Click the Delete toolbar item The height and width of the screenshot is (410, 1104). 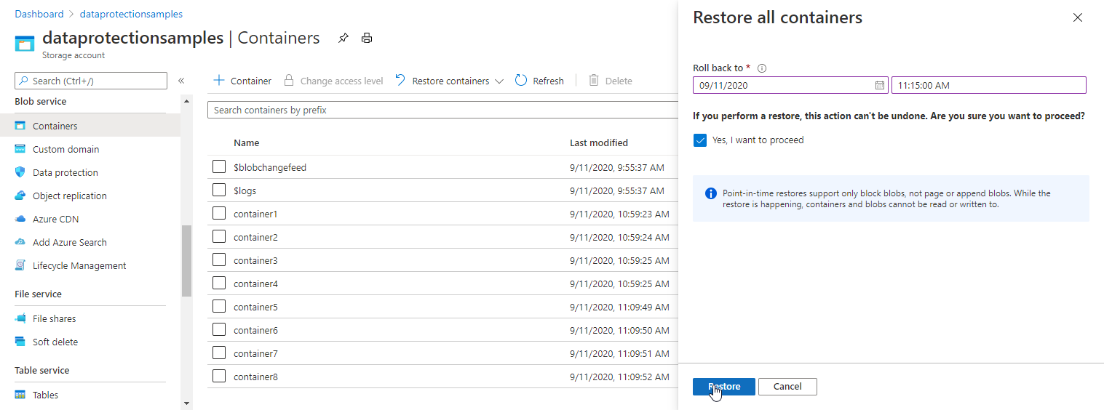point(610,81)
